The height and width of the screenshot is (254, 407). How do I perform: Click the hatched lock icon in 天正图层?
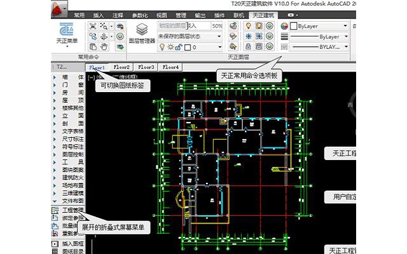tap(259, 46)
